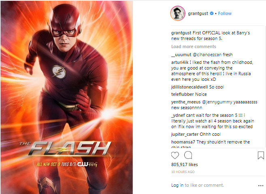Click the grantgust profile picture

pyautogui.click(x=178, y=13)
